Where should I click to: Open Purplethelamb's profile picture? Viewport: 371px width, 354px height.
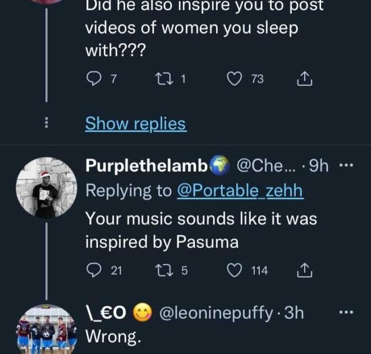(46, 187)
